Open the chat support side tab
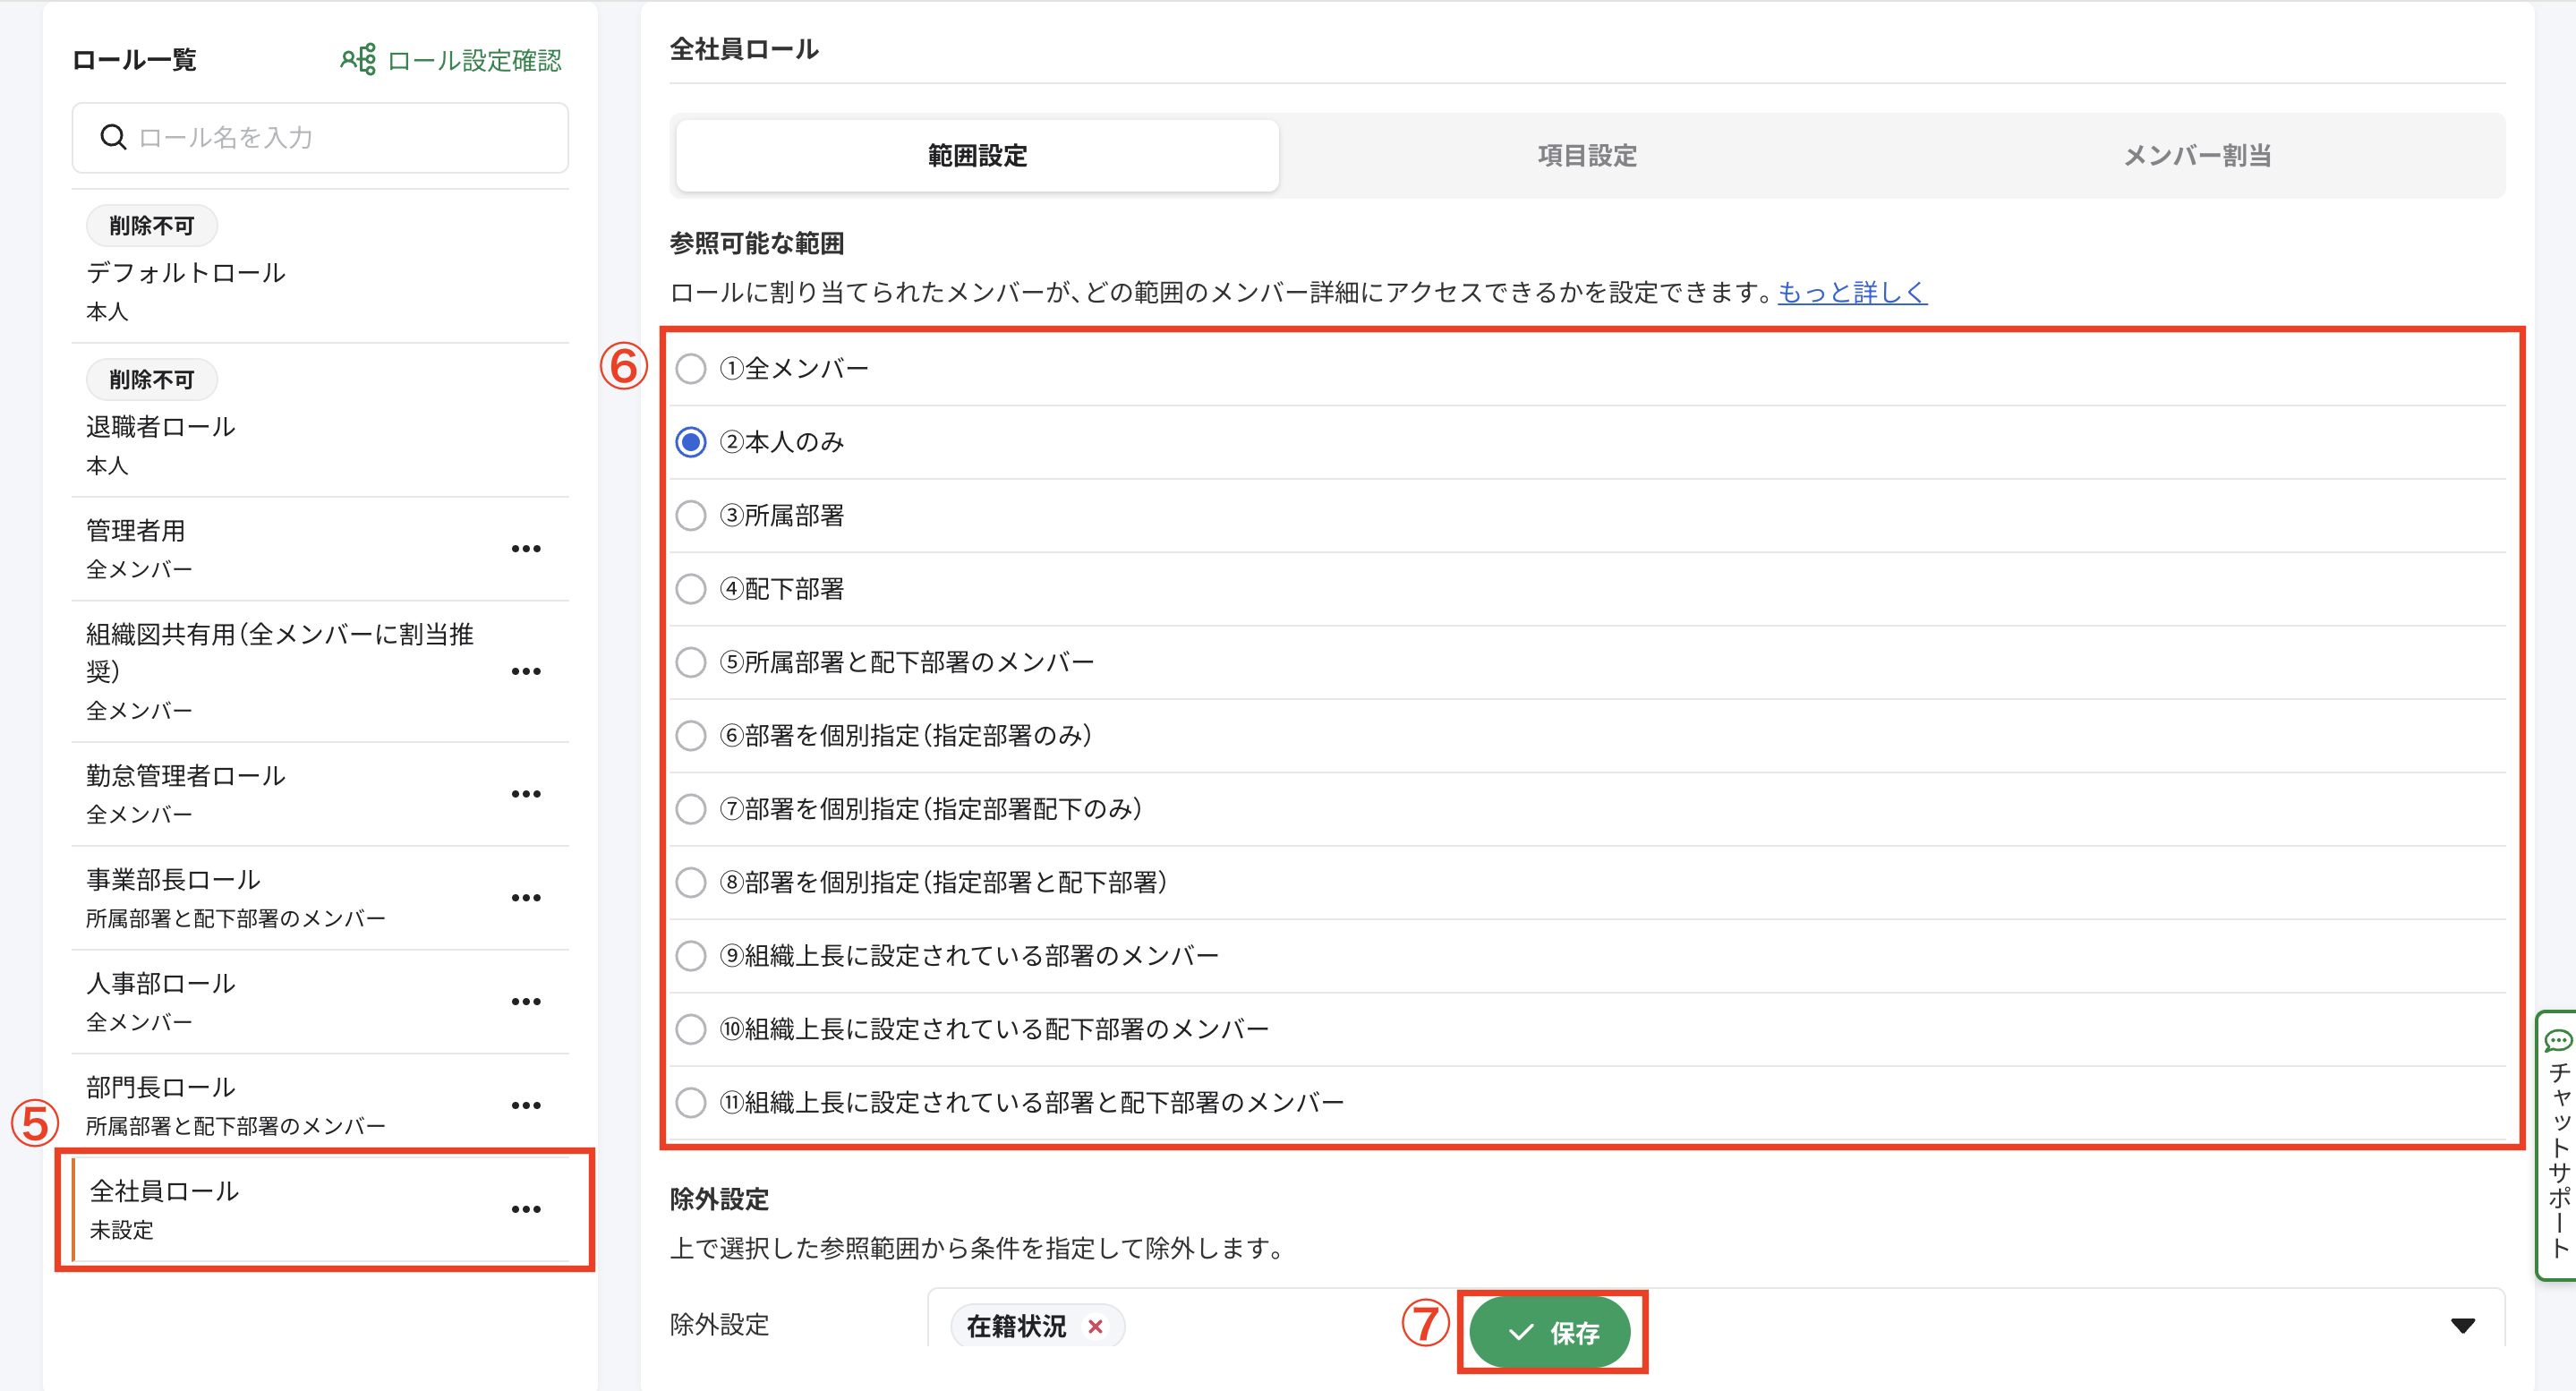 pos(2557,1145)
